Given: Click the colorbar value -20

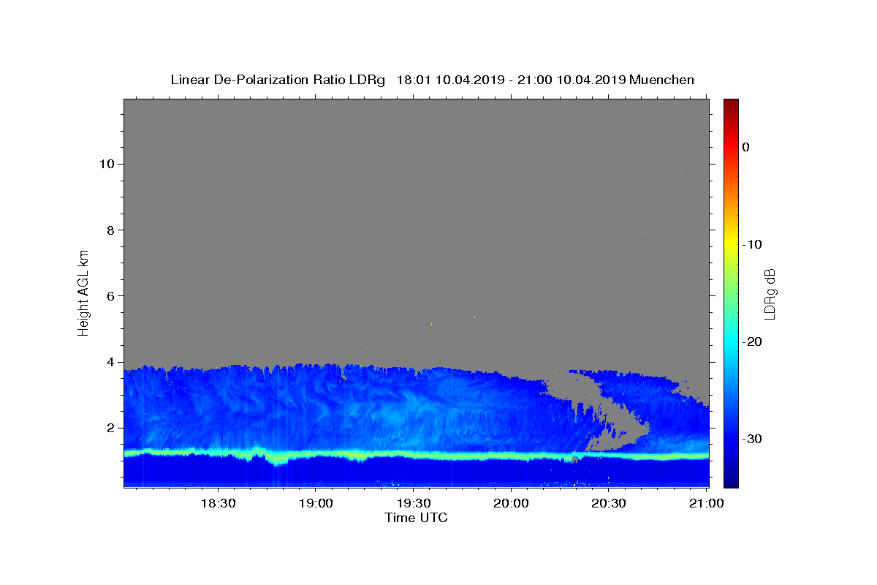Looking at the screenshot, I should 753,341.
